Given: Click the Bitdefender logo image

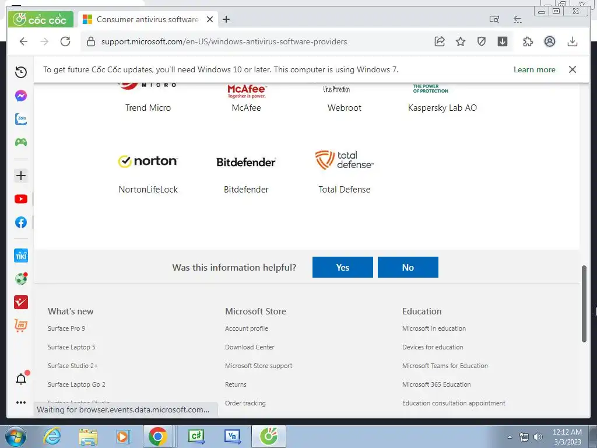Looking at the screenshot, I should coord(246,162).
